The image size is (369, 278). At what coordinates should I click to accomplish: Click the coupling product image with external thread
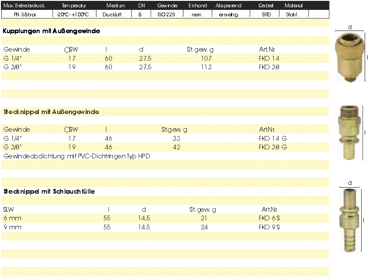[350, 58]
